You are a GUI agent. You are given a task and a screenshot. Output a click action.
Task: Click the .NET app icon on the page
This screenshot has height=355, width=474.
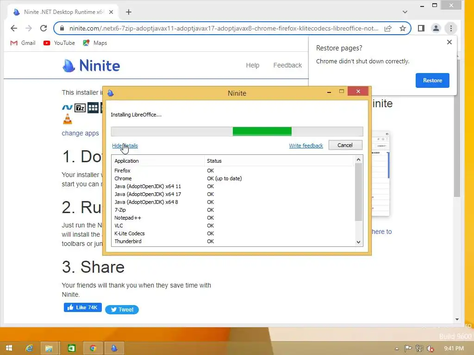67,107
